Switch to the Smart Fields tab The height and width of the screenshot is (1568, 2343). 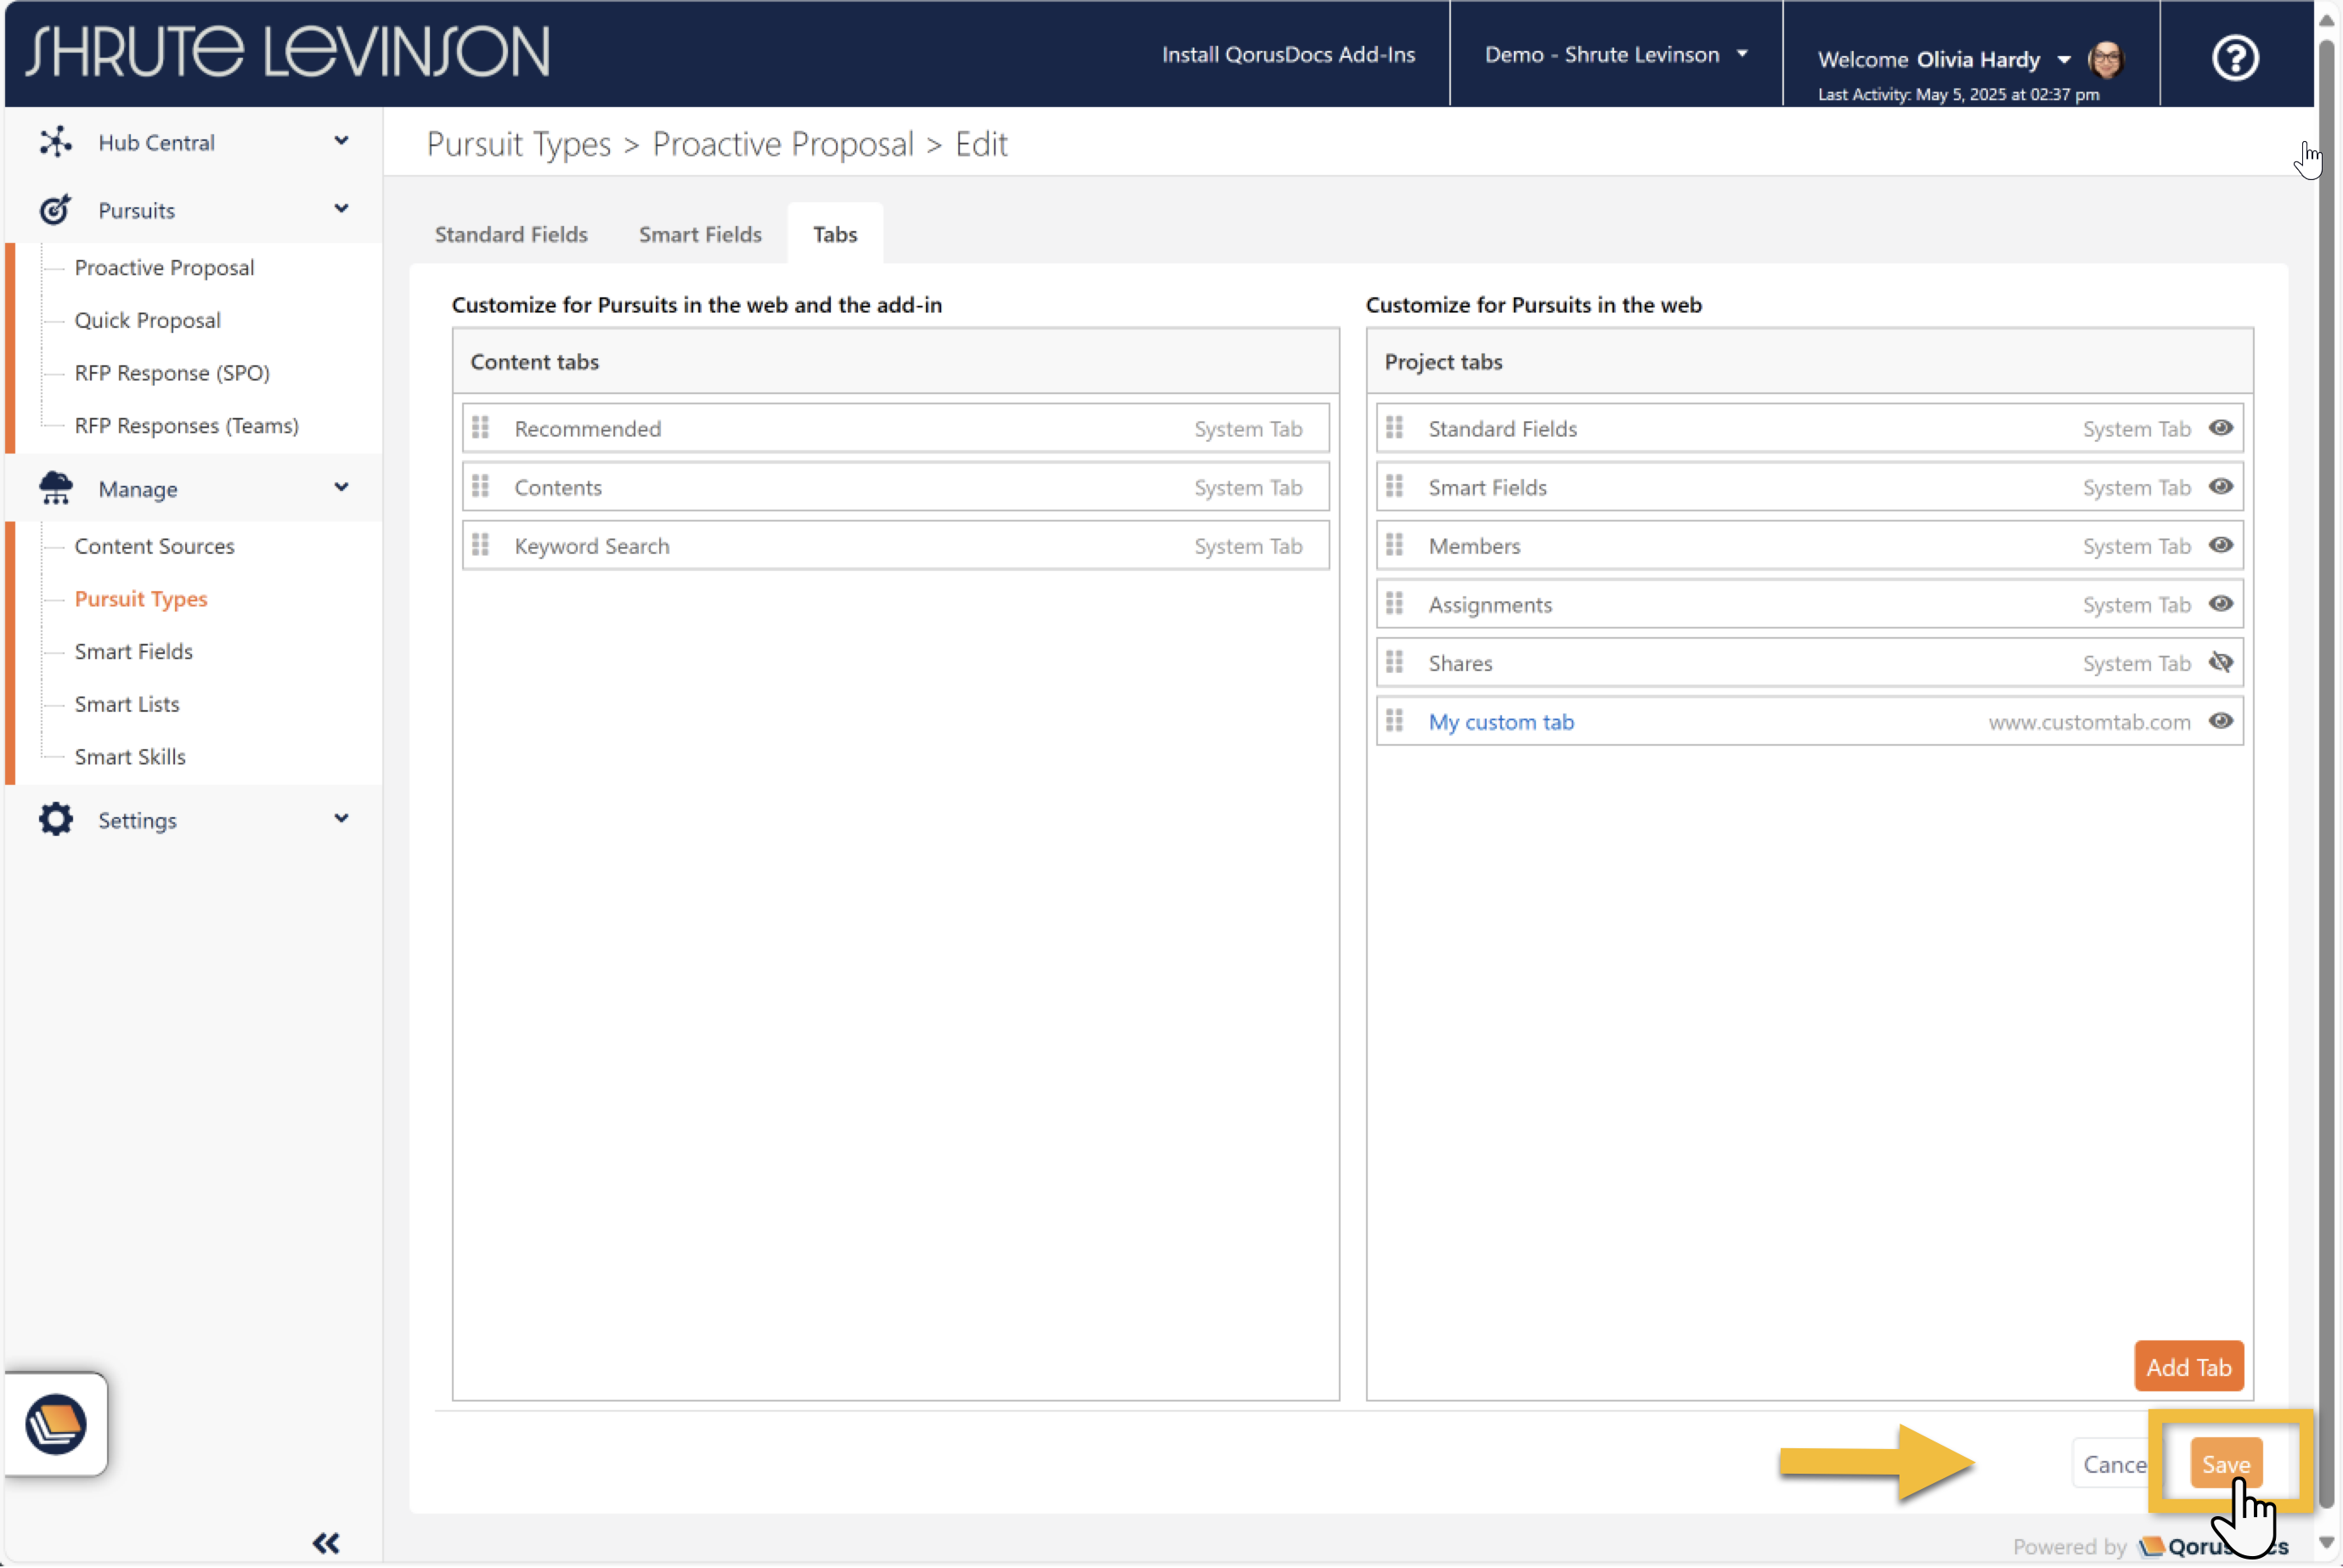[x=700, y=234]
